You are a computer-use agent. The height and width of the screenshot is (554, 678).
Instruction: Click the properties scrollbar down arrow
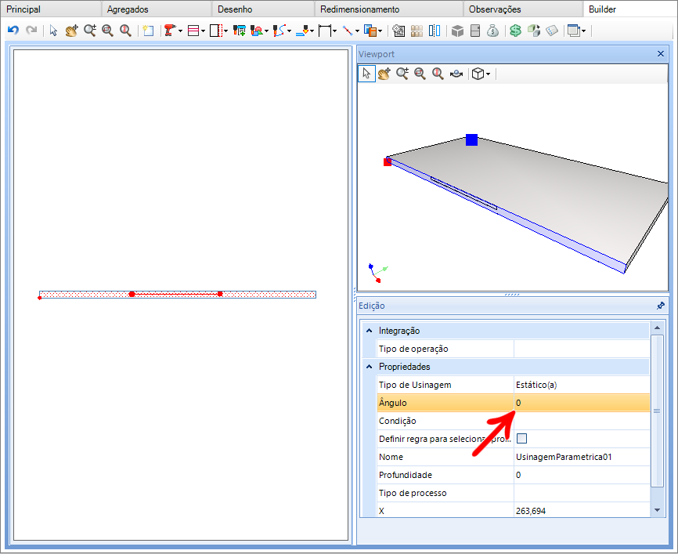point(657,510)
